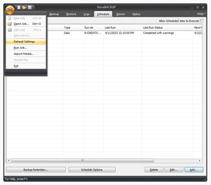The width and height of the screenshot is (211, 185).
Task: Click the B-CREATIV... Run As cell
Action: (x=93, y=33)
